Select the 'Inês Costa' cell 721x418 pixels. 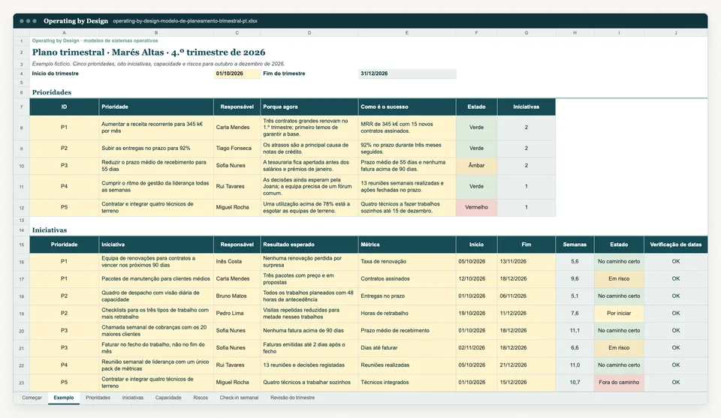[x=237, y=262]
